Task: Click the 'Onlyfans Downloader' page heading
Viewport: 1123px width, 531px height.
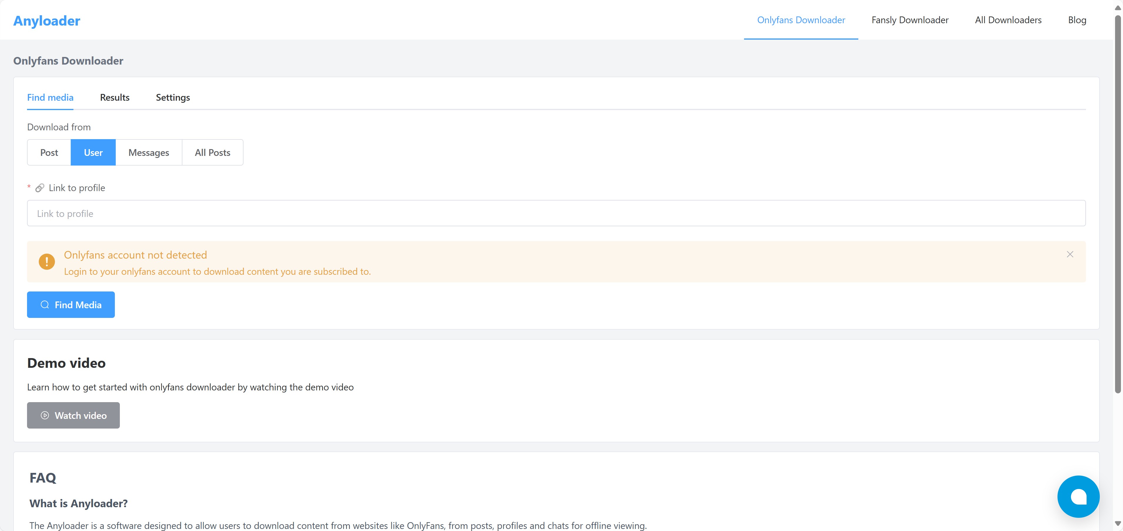Action: 68,60
